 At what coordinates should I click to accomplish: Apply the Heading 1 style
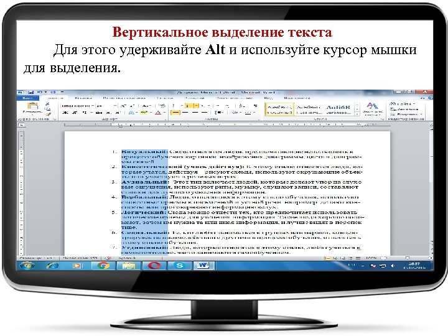coord(338,110)
